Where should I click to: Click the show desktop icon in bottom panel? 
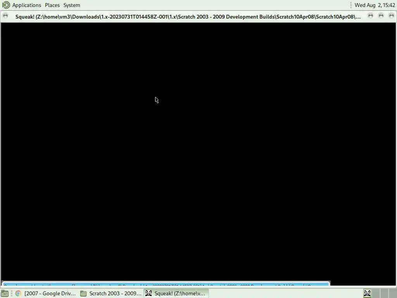click(5, 293)
